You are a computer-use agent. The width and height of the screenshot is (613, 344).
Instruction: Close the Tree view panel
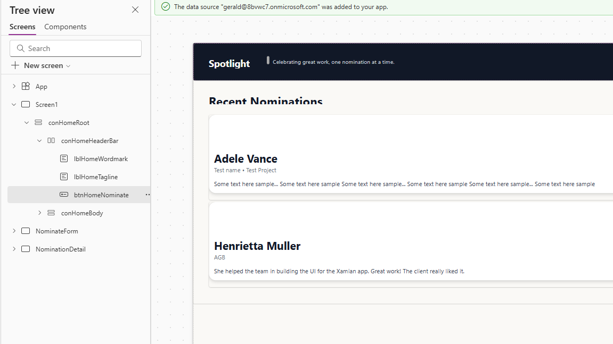point(135,10)
